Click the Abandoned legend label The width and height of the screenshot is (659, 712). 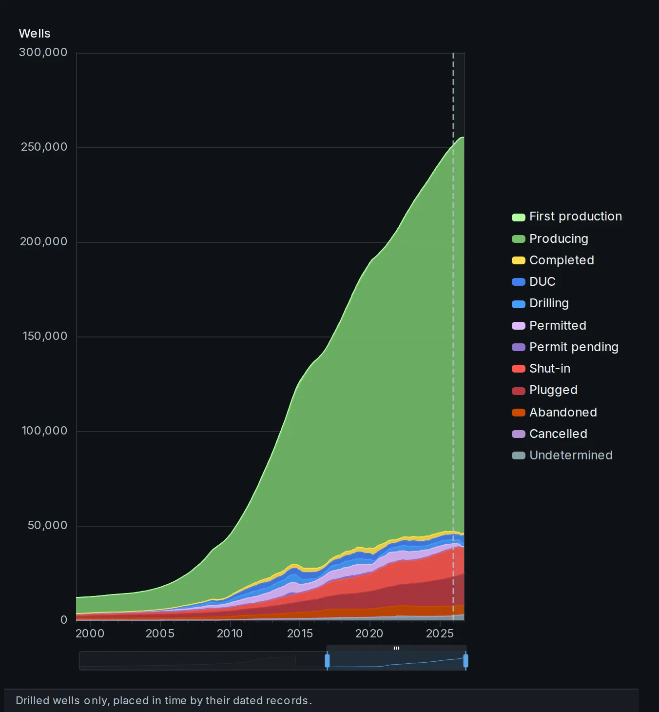pos(563,413)
